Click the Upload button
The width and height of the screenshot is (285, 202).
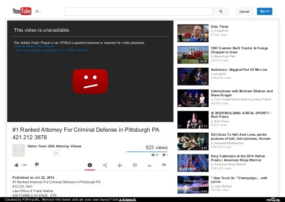point(244,12)
